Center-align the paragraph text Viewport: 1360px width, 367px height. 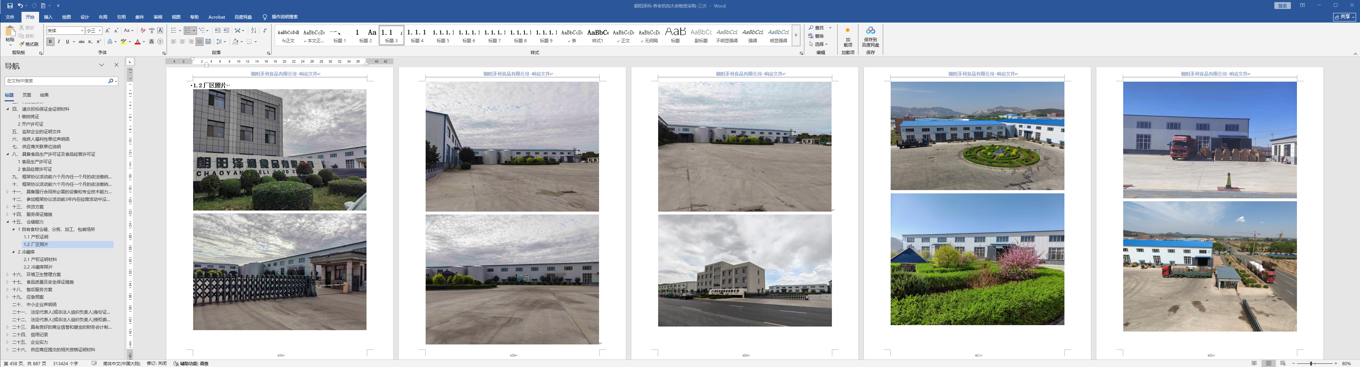[x=182, y=42]
